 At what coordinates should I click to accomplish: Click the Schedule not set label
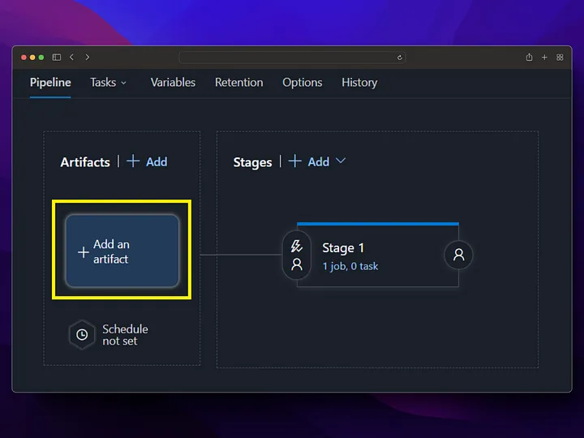[x=125, y=335]
